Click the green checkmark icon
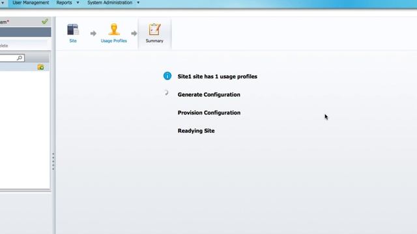This screenshot has width=417, height=234. [45, 21]
